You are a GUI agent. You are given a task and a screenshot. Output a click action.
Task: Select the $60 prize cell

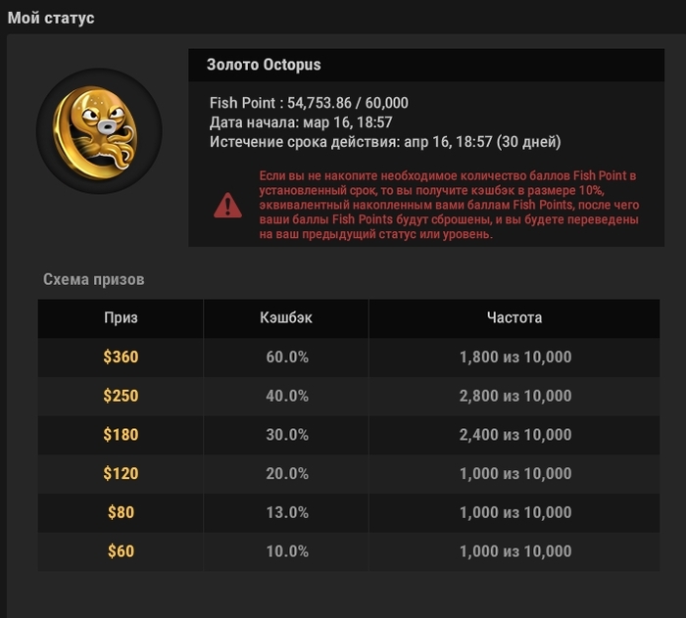pyautogui.click(x=121, y=551)
